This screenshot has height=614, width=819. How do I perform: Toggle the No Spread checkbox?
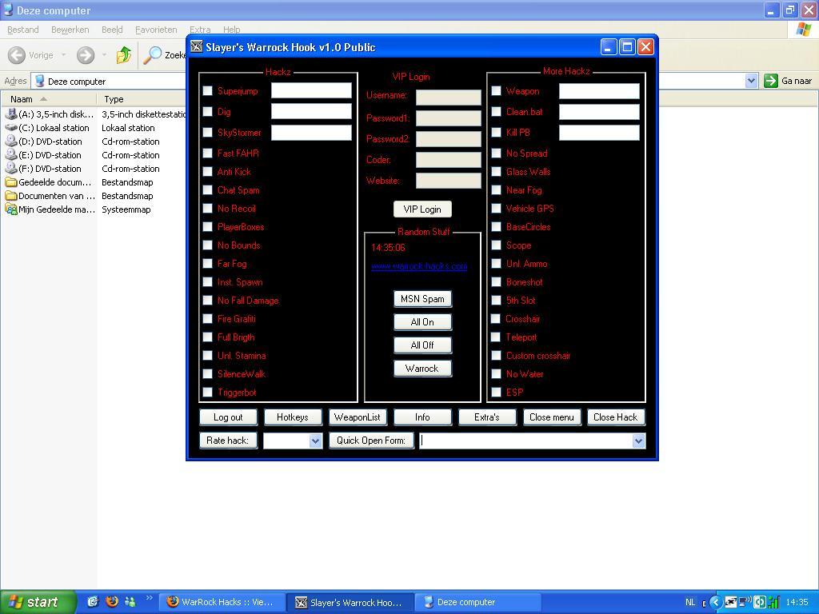tap(496, 153)
